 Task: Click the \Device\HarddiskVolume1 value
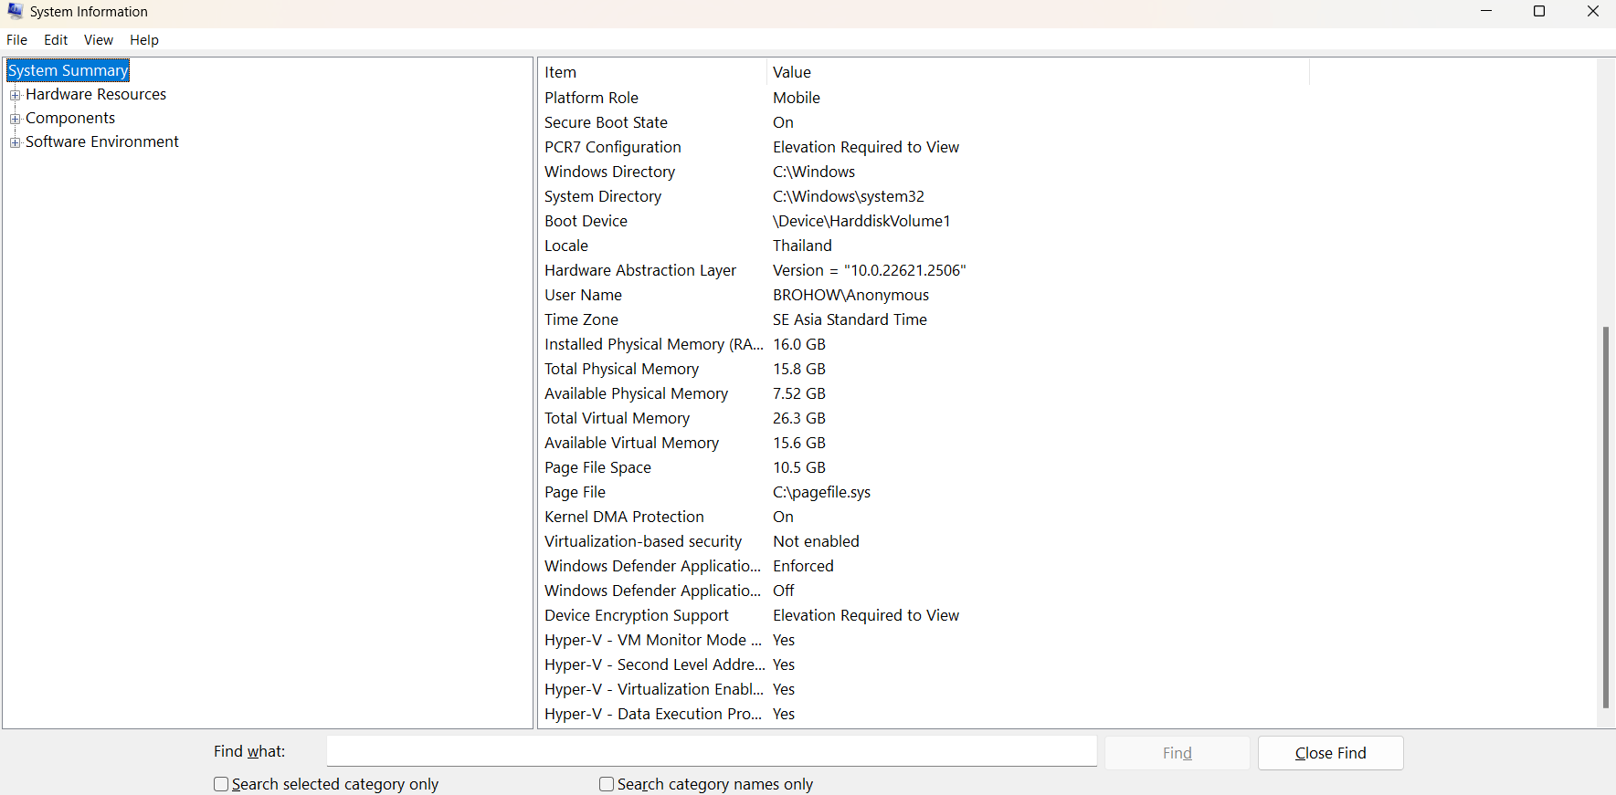[861, 221]
